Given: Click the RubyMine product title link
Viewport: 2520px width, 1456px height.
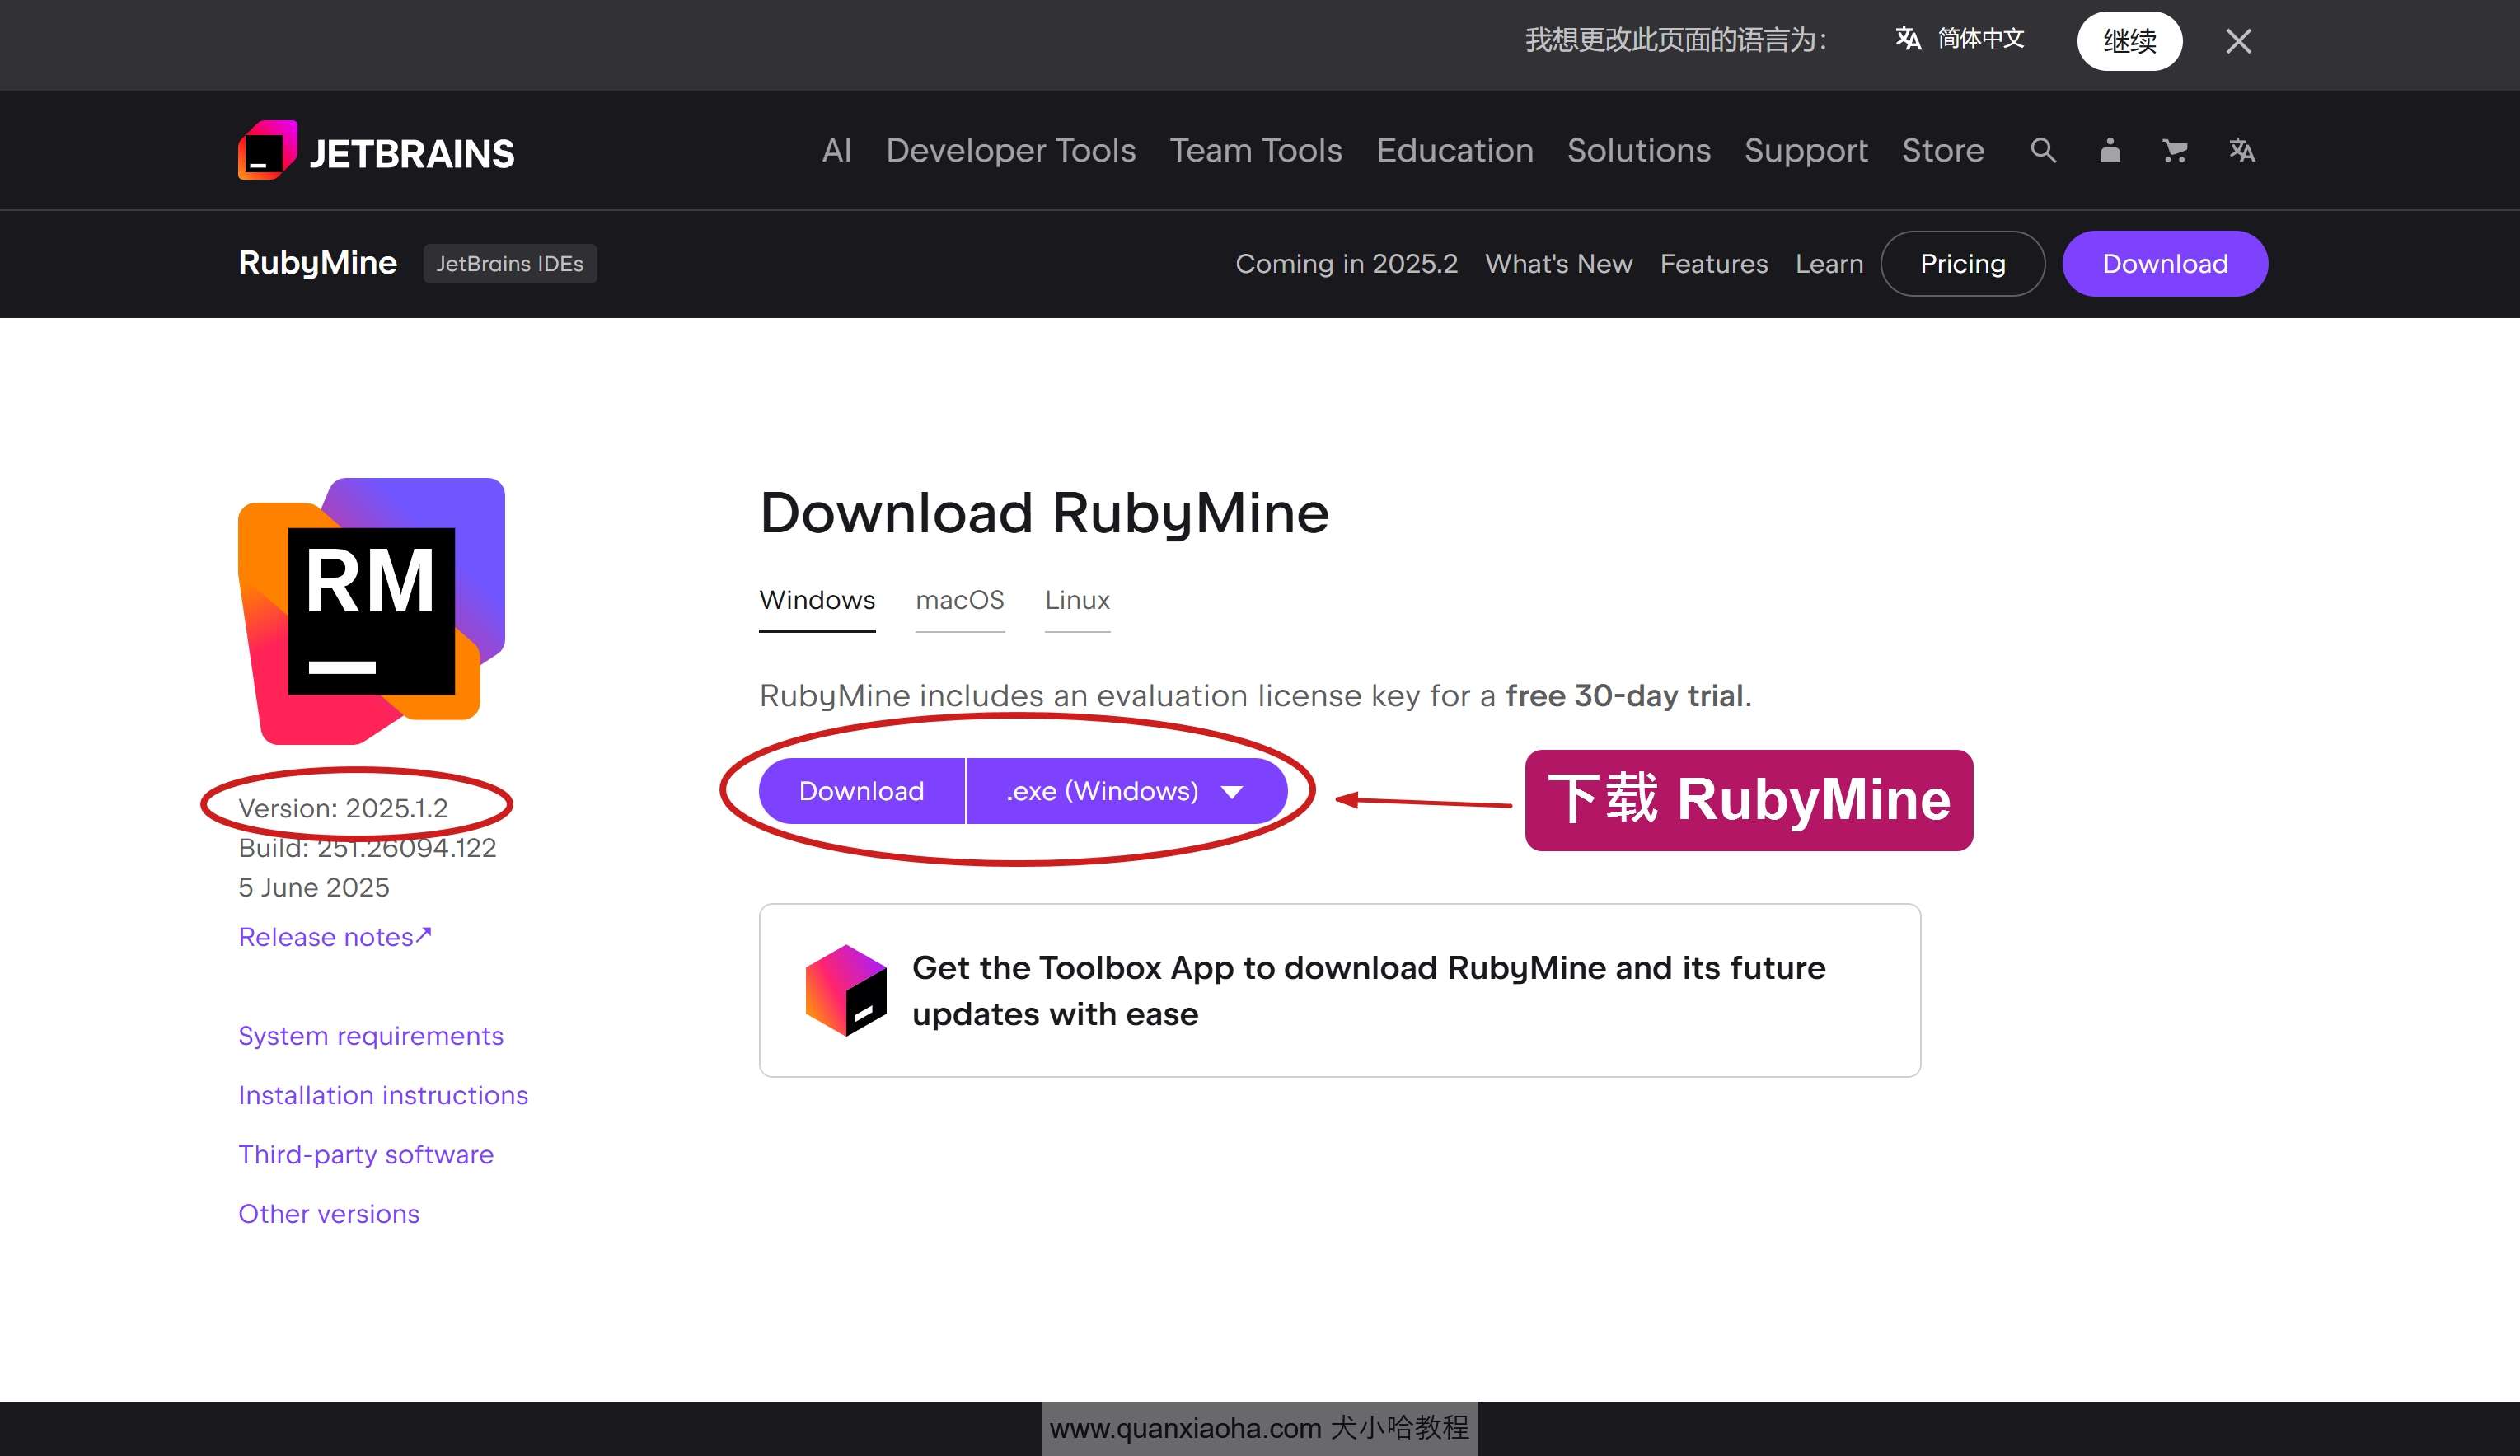Looking at the screenshot, I should tap(317, 263).
